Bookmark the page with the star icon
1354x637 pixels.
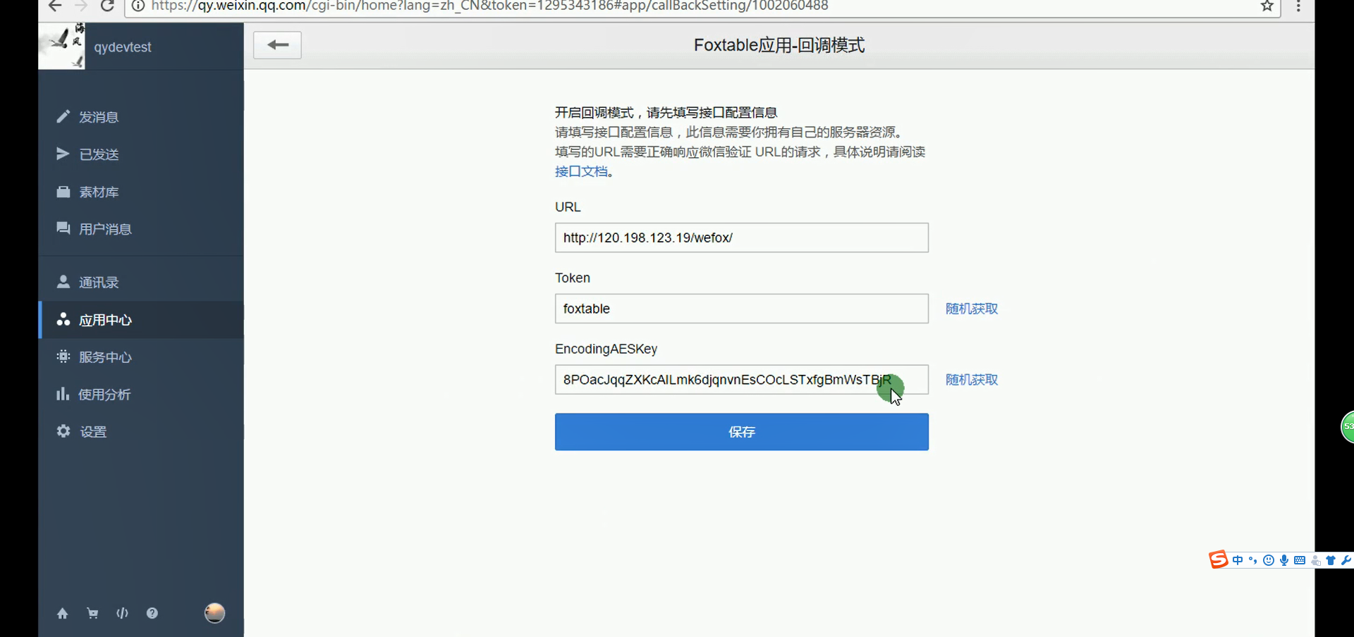coord(1267,6)
